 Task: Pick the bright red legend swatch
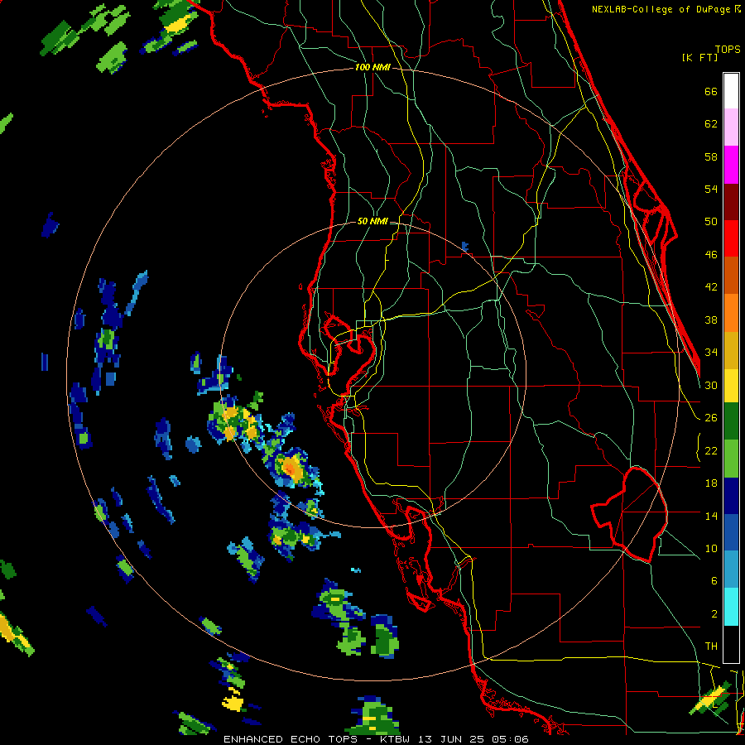731,239
